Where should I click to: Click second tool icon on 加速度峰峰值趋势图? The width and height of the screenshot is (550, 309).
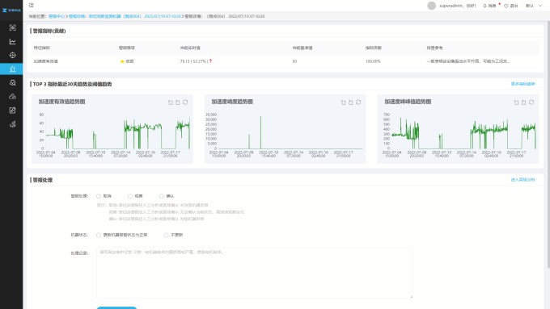(x=523, y=102)
